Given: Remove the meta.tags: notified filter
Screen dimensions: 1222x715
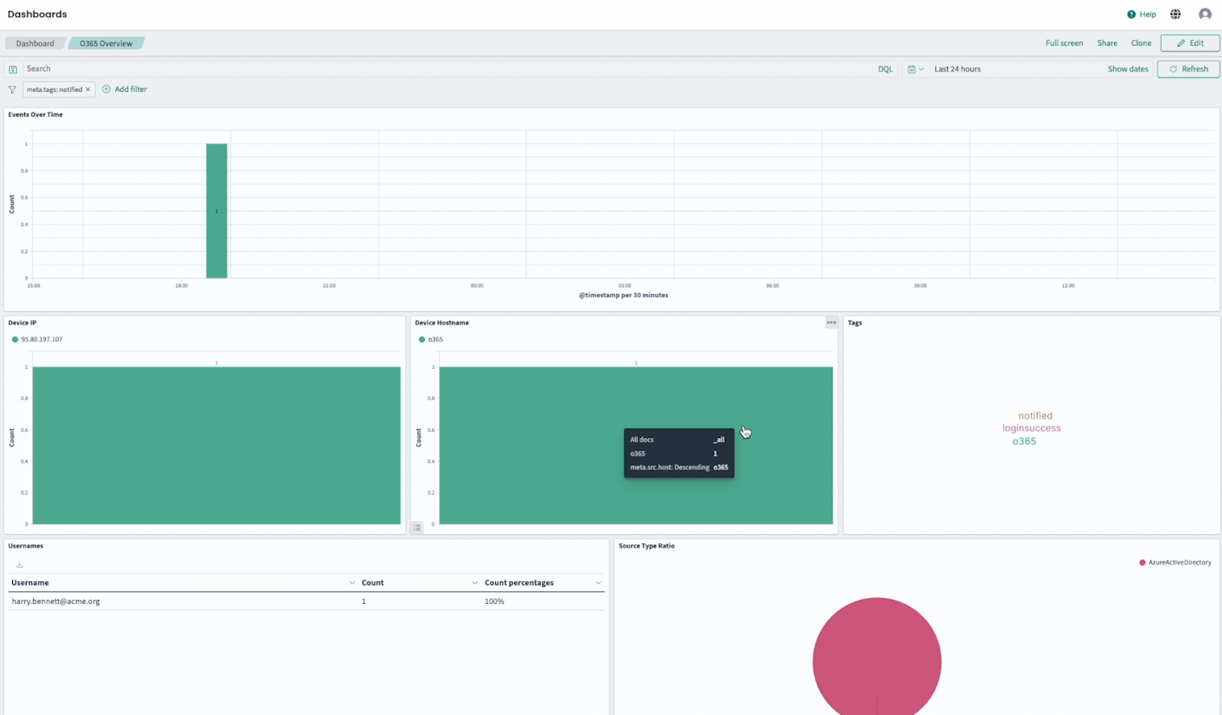Looking at the screenshot, I should (x=88, y=89).
